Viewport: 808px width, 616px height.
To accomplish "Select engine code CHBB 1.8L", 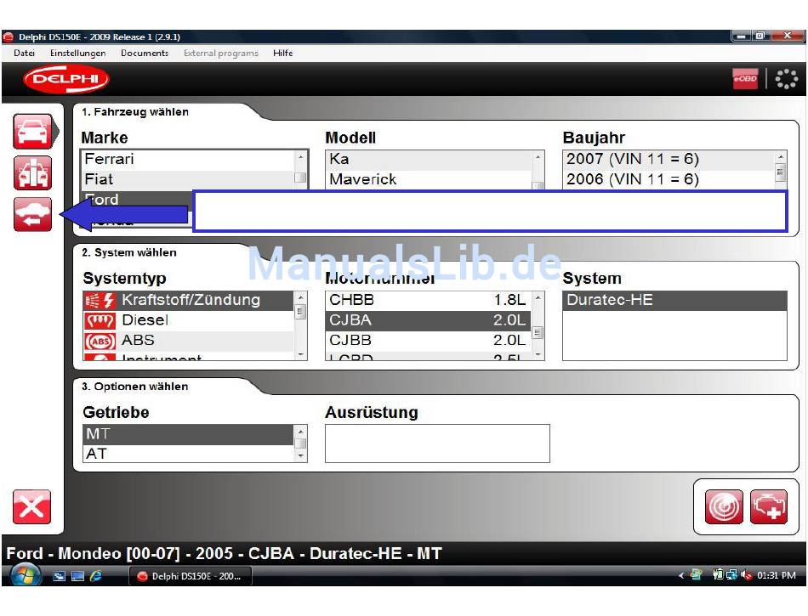I will [x=428, y=300].
